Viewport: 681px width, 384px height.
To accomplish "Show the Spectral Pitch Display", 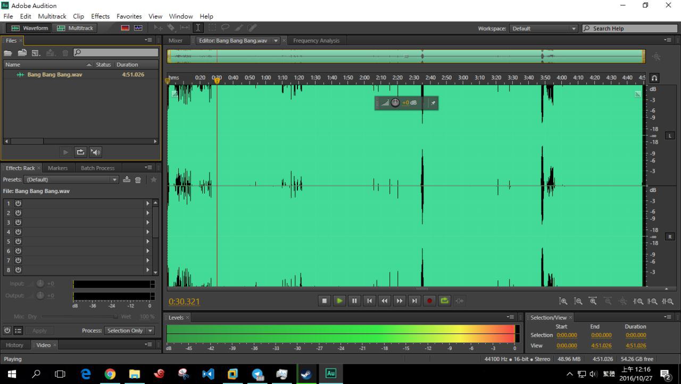I will coord(138,28).
